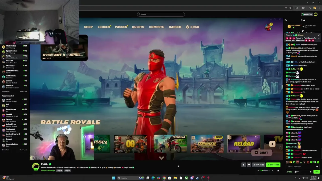Screen dimensions: 322x181
Task: Follow the channel with the heart icon
Action: pos(249,165)
